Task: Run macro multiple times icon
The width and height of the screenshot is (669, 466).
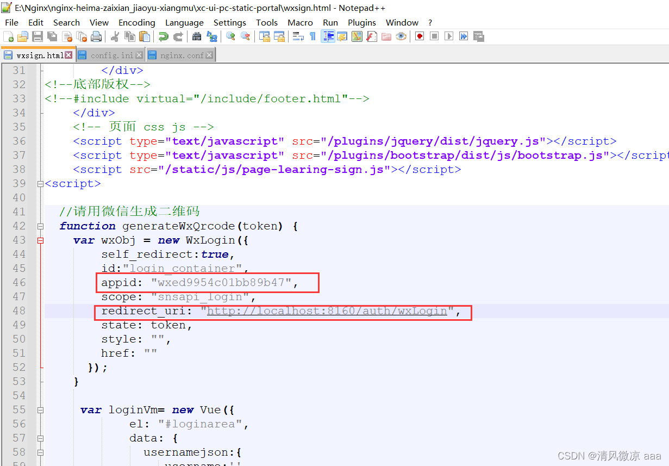Action: (464, 36)
